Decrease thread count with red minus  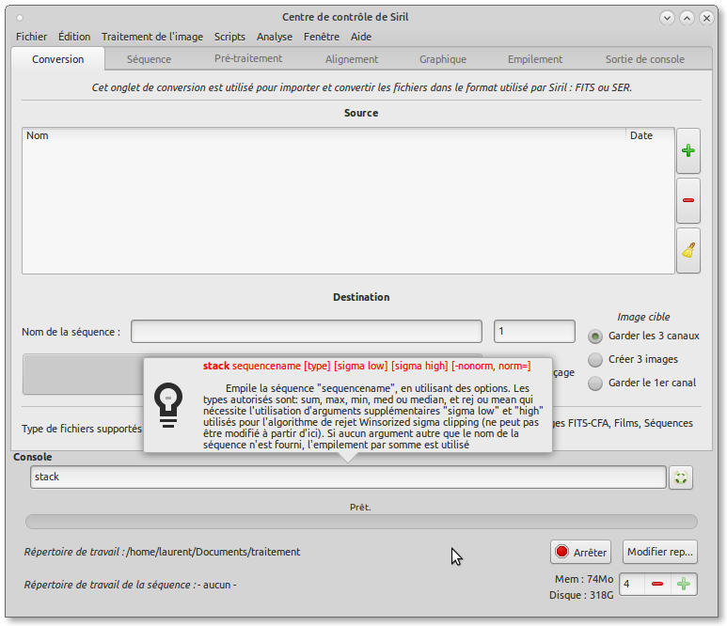coord(657,584)
